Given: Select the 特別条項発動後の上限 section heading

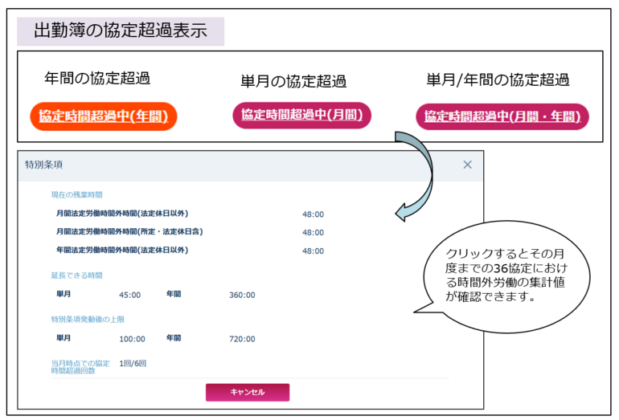Looking at the screenshot, I should click(x=88, y=319).
